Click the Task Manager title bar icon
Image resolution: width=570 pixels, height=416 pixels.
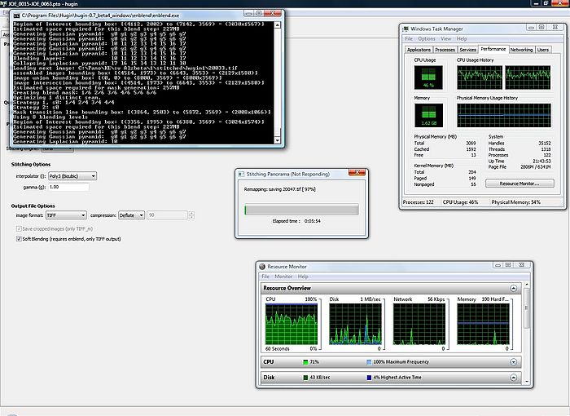click(407, 29)
